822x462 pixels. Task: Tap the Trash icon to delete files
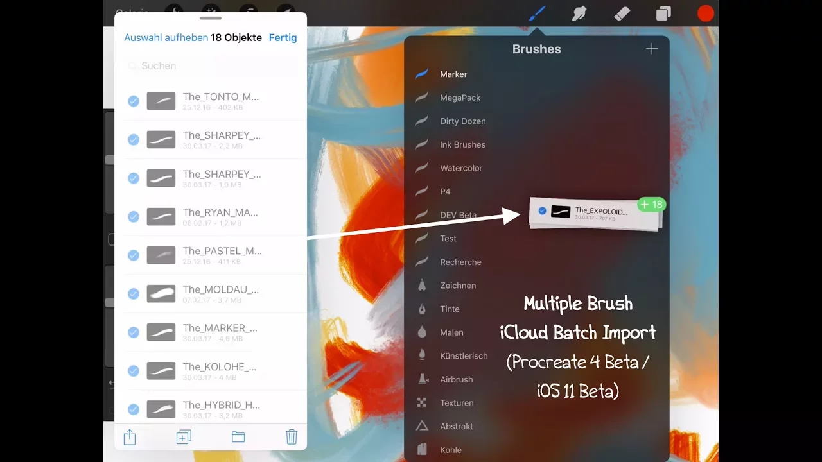click(292, 437)
